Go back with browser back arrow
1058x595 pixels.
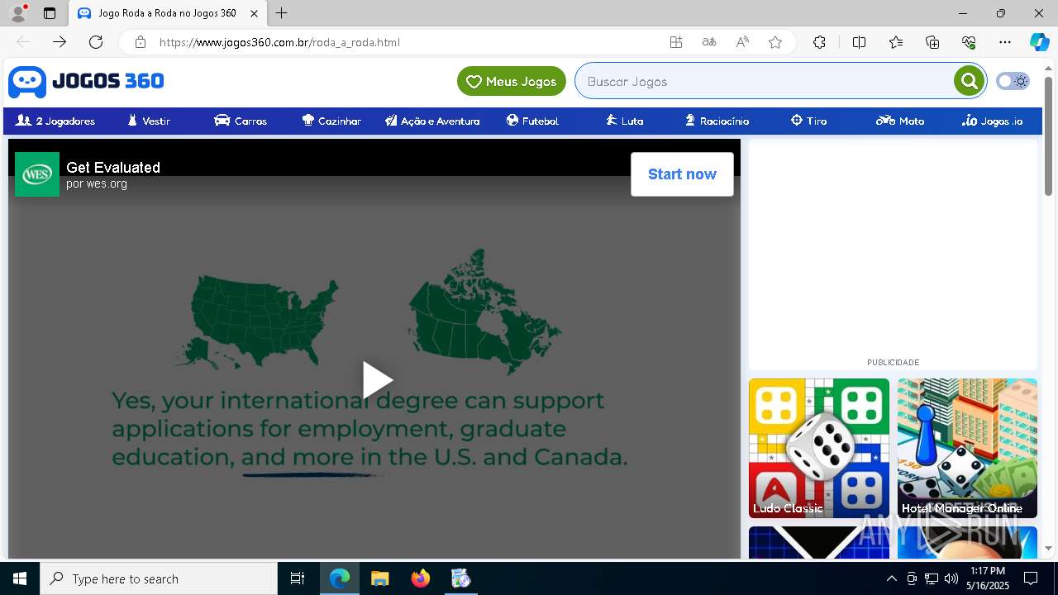[23, 42]
